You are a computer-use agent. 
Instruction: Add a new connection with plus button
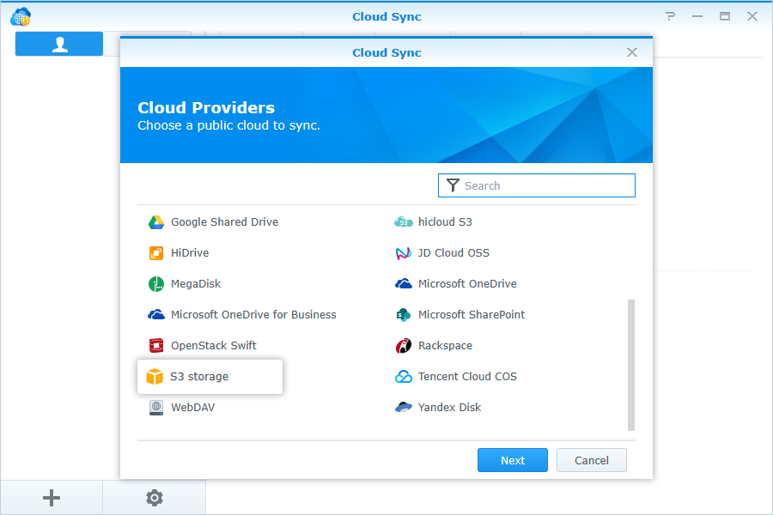[x=52, y=498]
